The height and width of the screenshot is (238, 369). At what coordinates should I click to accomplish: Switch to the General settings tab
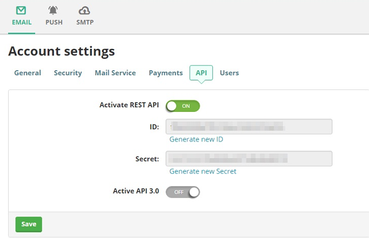click(x=27, y=73)
